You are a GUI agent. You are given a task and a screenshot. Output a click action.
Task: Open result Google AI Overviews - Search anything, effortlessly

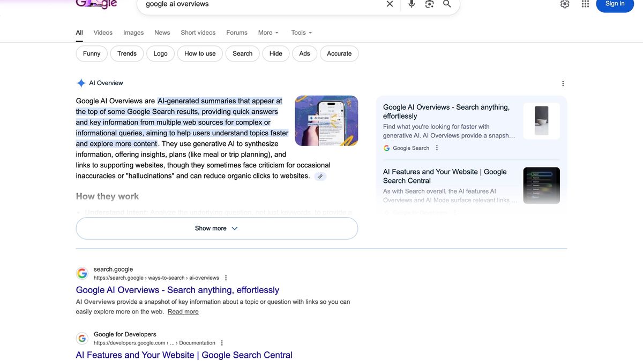(177, 290)
